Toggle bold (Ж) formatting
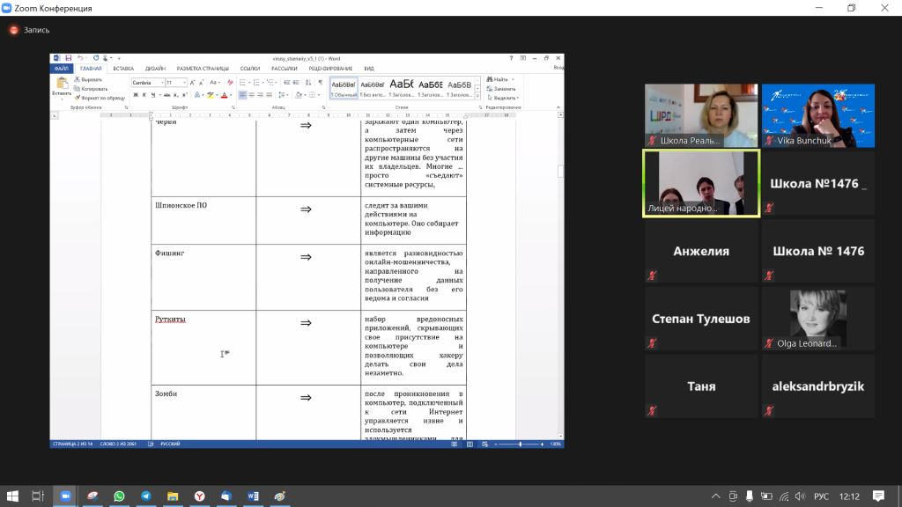The image size is (902, 507). tap(135, 95)
